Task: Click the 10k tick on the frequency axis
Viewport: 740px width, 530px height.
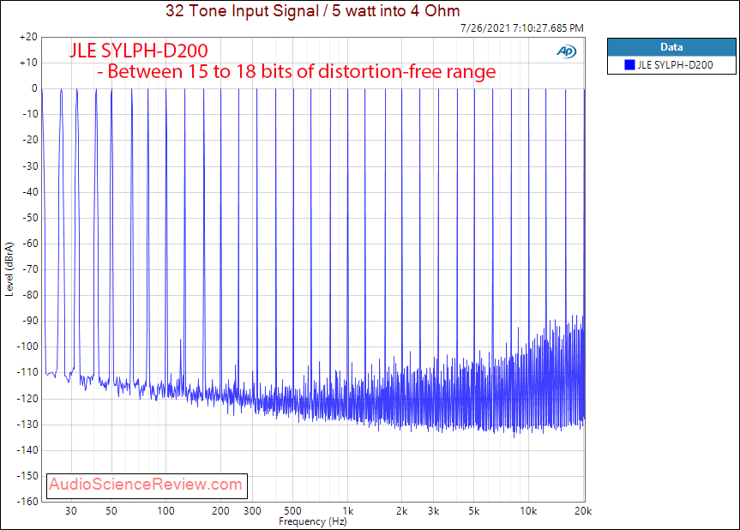Action: pyautogui.click(x=528, y=510)
